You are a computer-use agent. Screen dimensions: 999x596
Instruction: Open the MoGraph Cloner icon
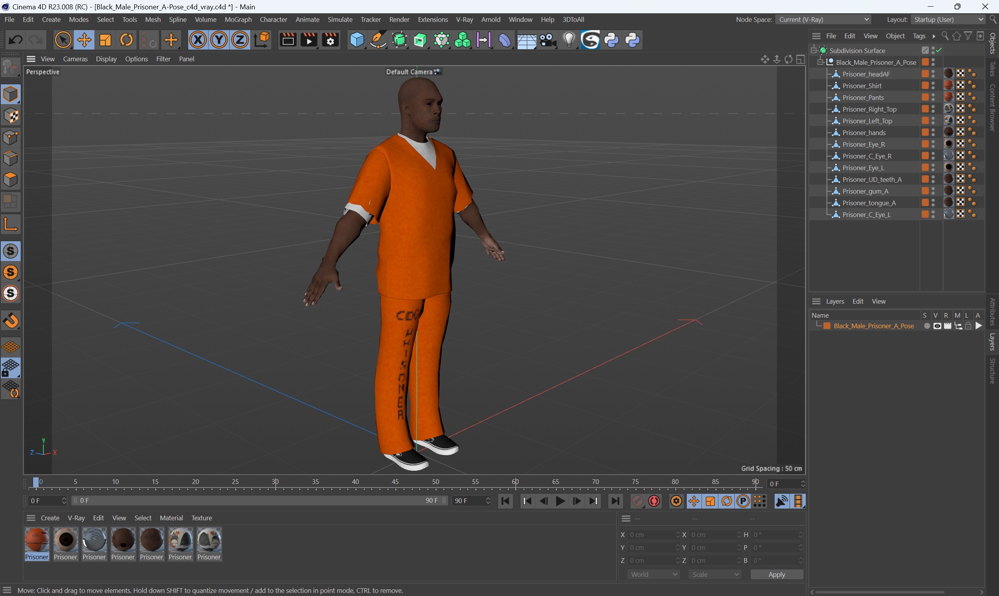(x=462, y=40)
